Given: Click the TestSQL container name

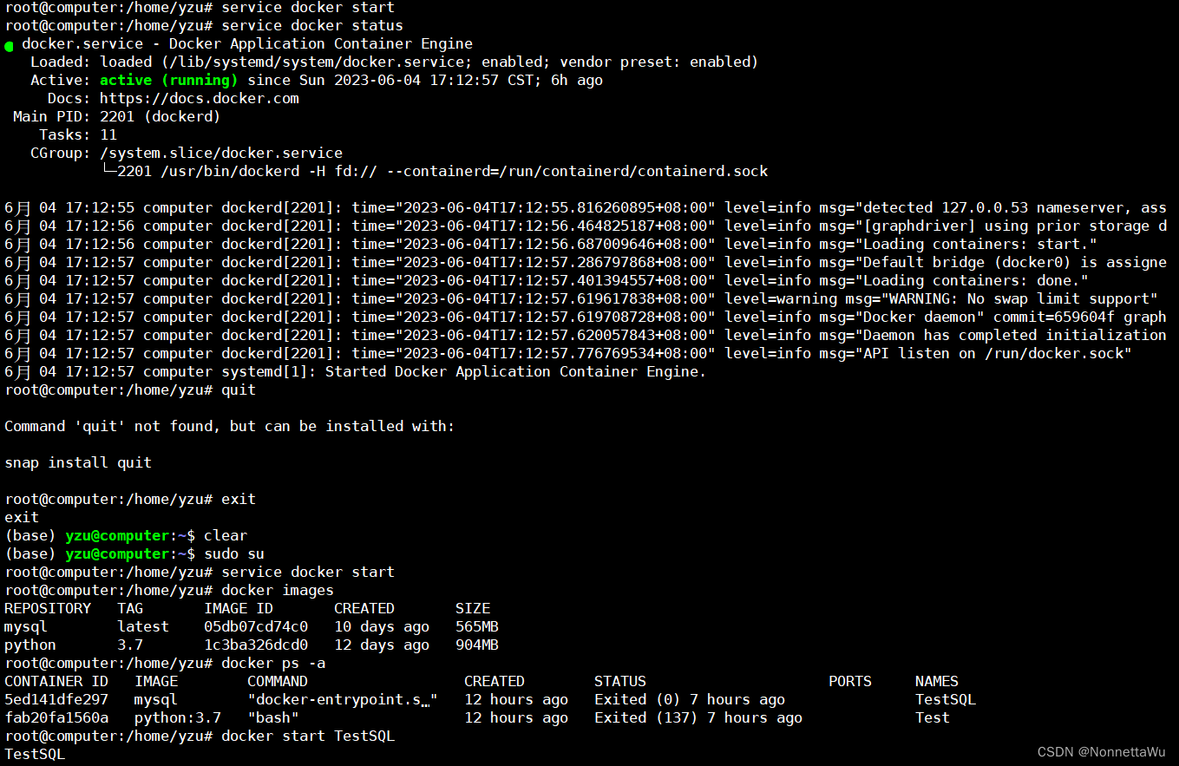Looking at the screenshot, I should pos(945,699).
